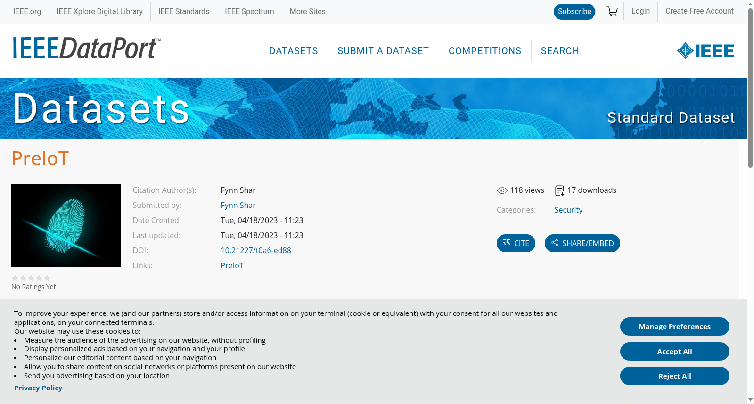Click the PreIoT dataset title
754x404 pixels.
pyautogui.click(x=41, y=158)
